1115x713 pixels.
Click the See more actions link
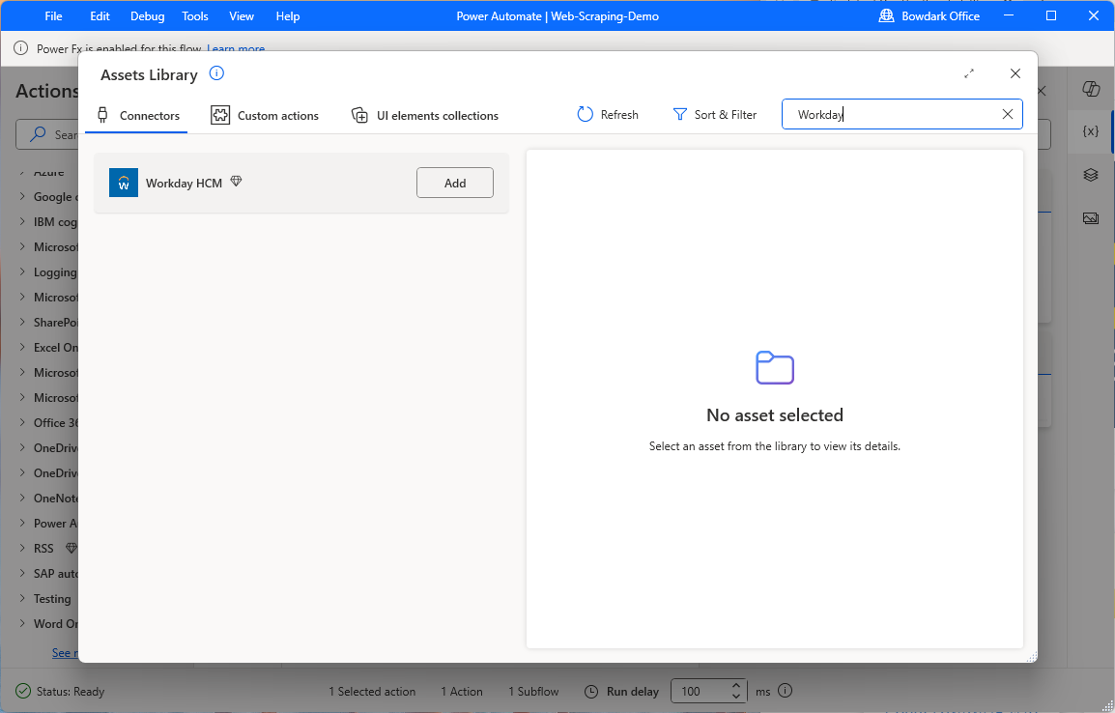65,652
